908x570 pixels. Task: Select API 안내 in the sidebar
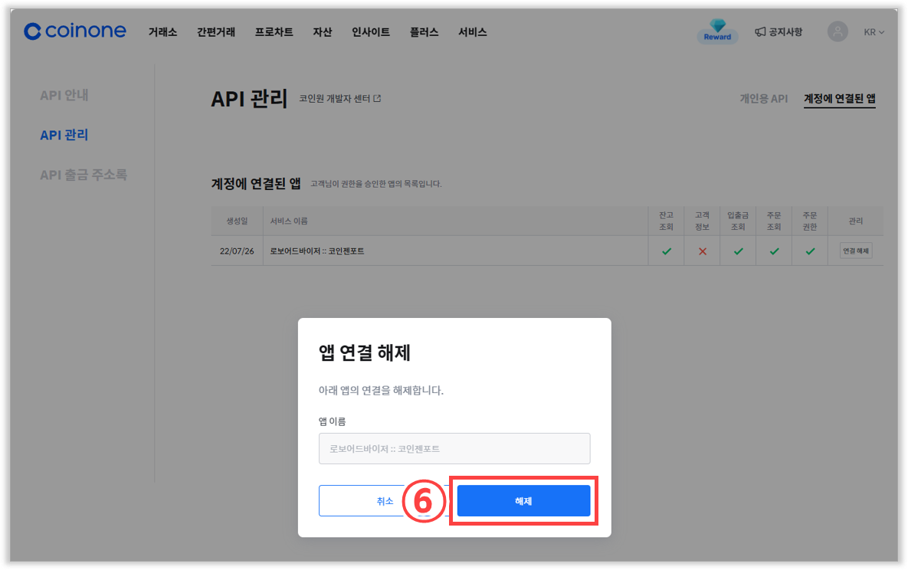pyautogui.click(x=64, y=96)
